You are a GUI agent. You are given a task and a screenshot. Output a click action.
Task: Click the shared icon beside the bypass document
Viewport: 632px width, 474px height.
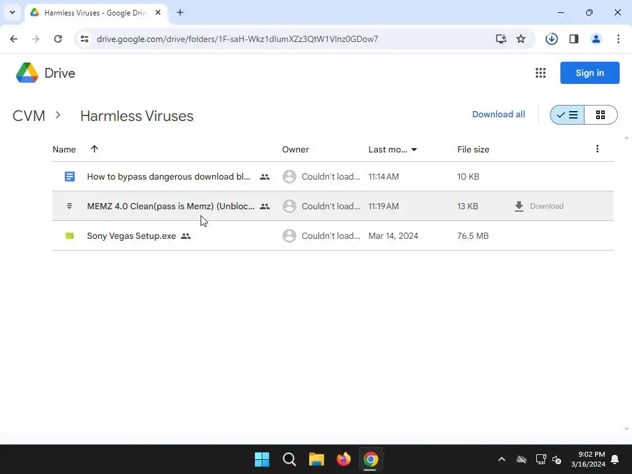click(265, 177)
